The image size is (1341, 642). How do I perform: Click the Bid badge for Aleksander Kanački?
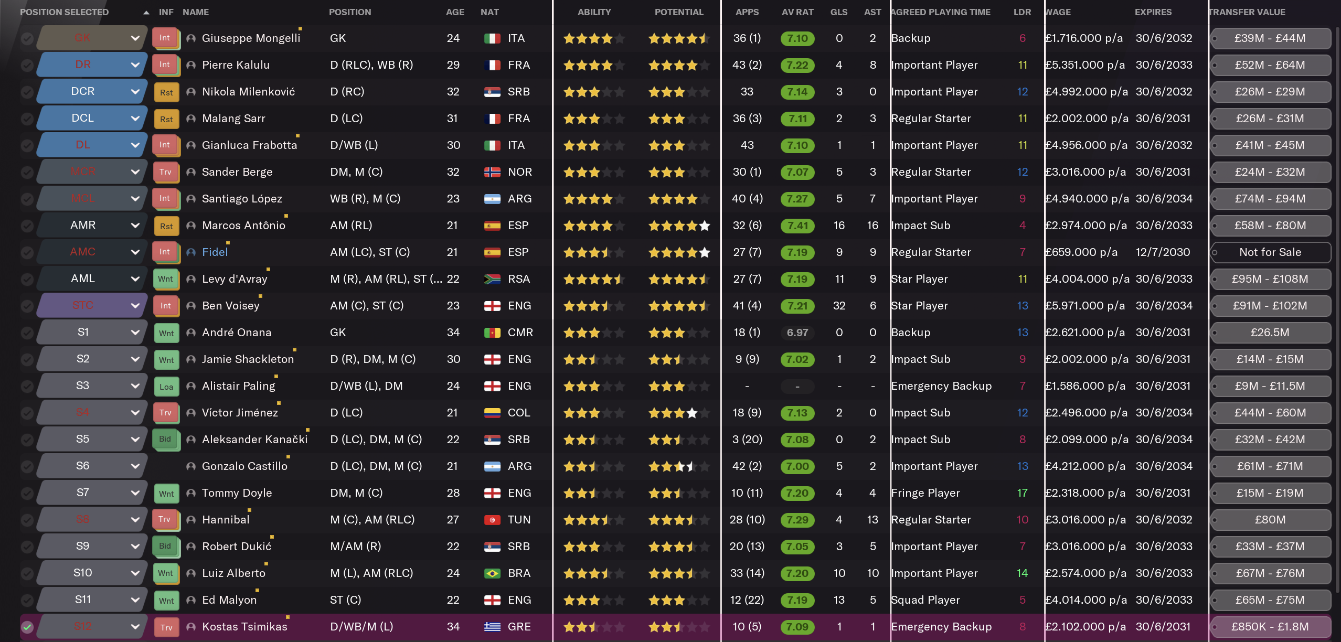click(165, 439)
